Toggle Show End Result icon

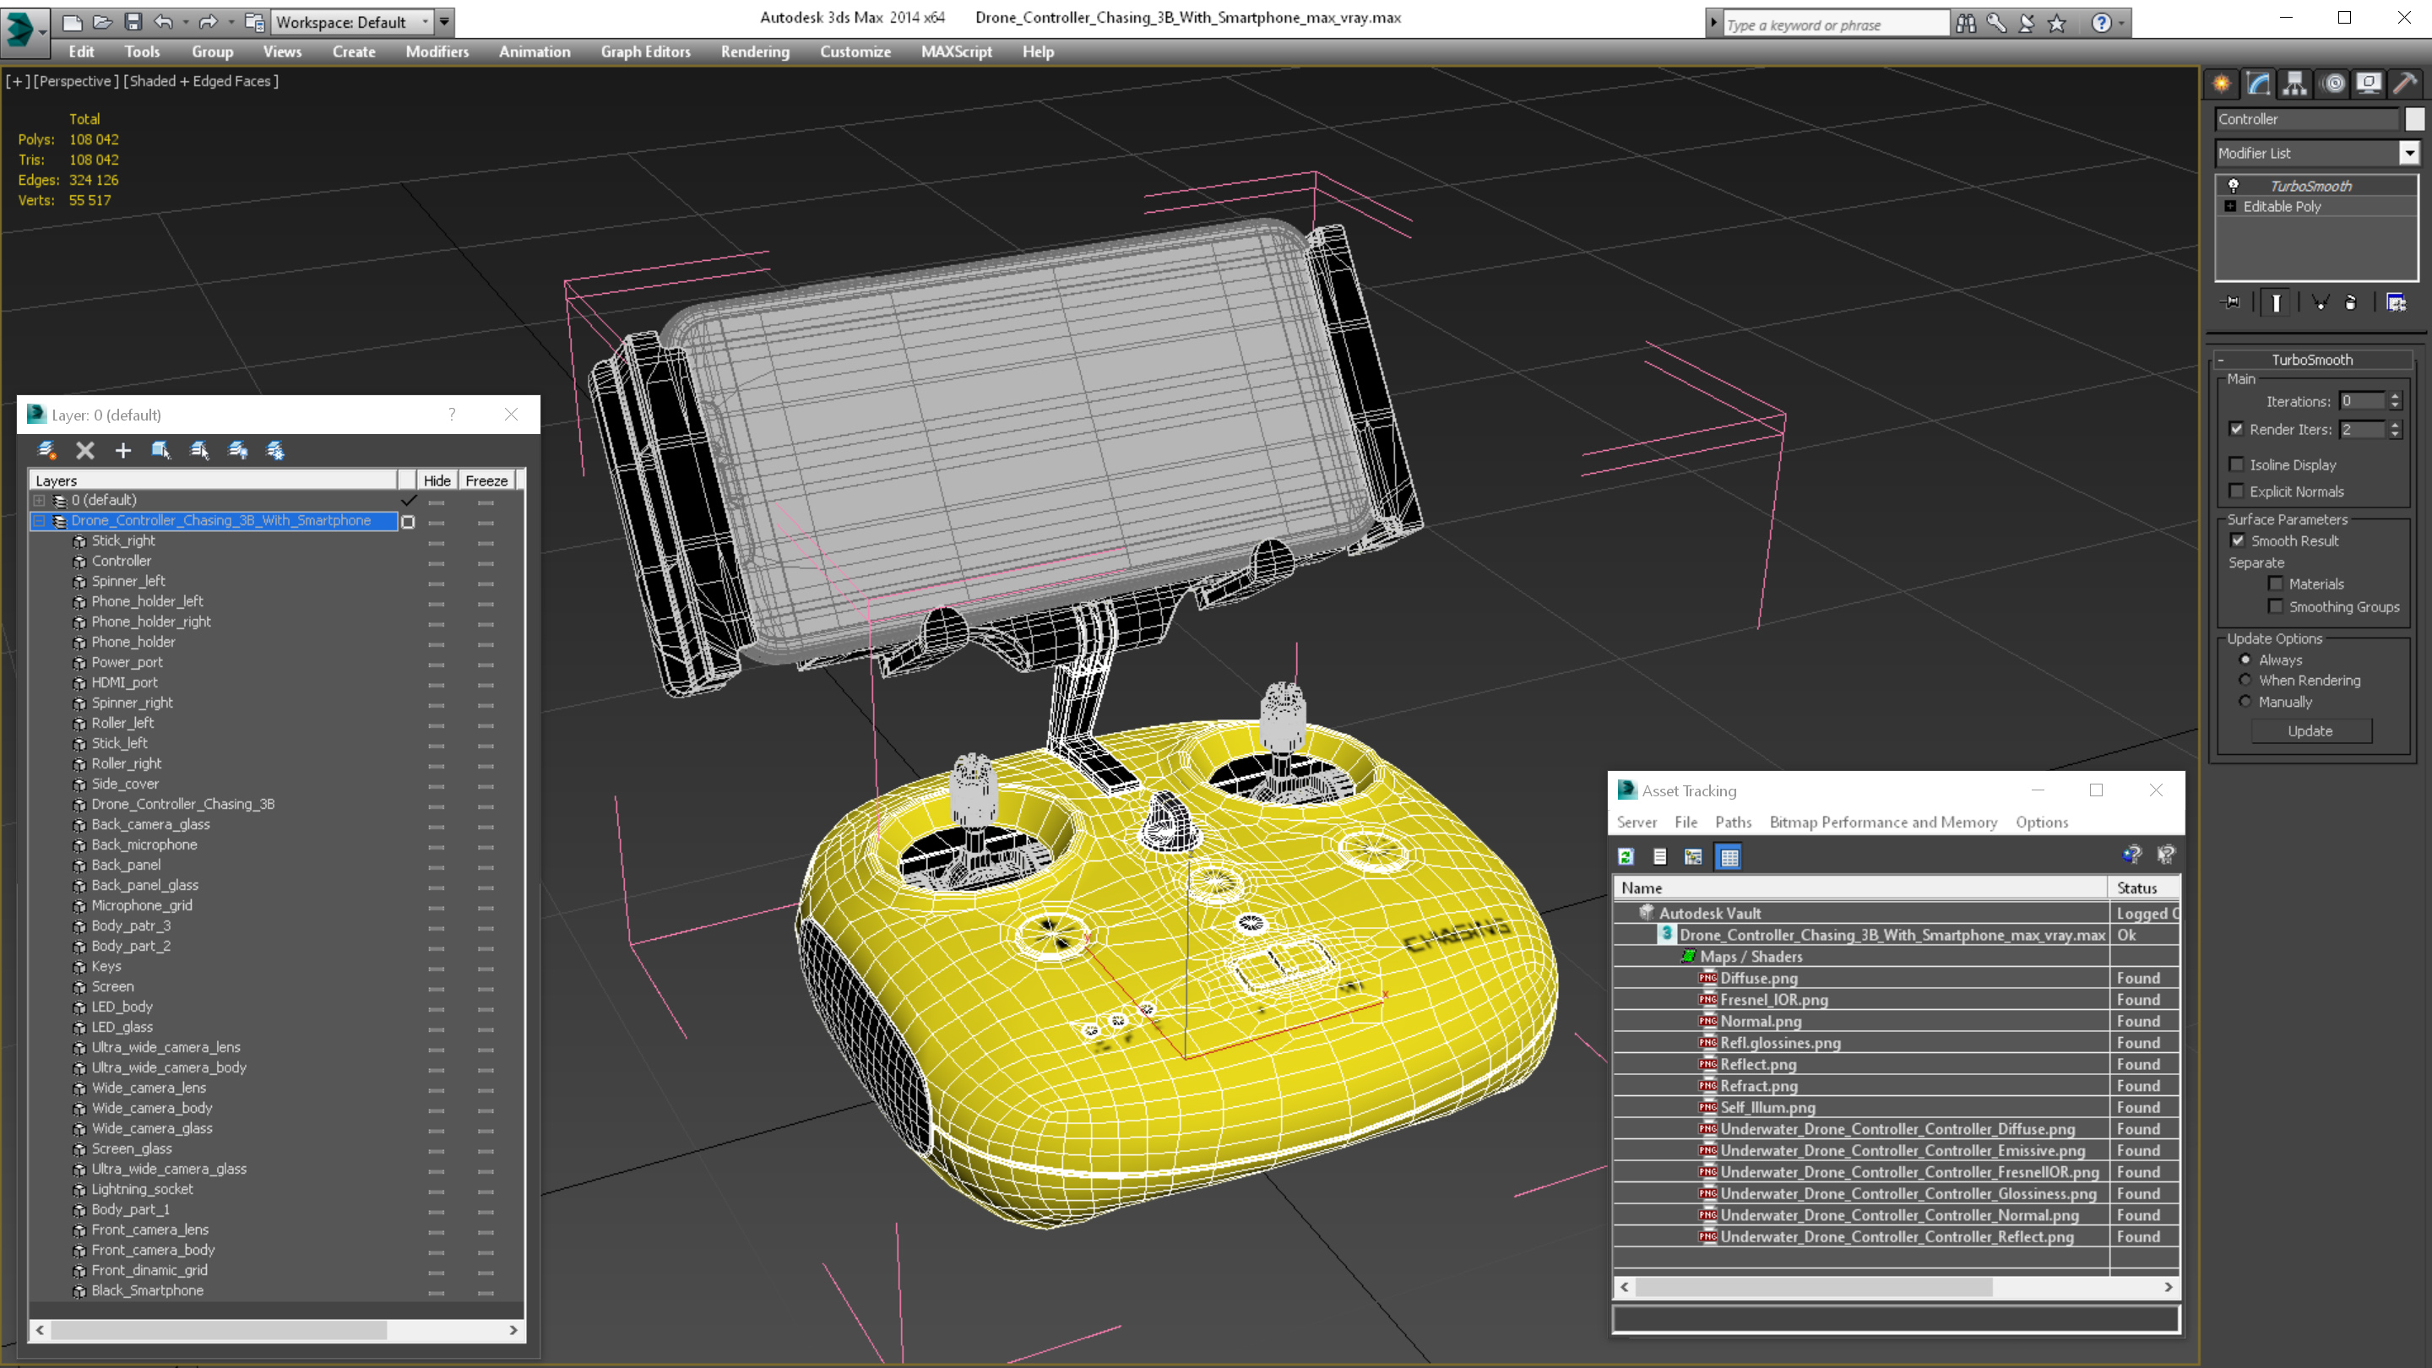(x=2277, y=302)
